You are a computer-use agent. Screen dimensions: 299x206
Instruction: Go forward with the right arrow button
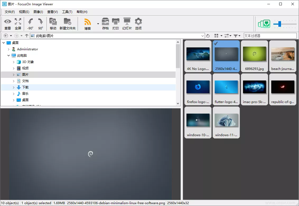16,36
